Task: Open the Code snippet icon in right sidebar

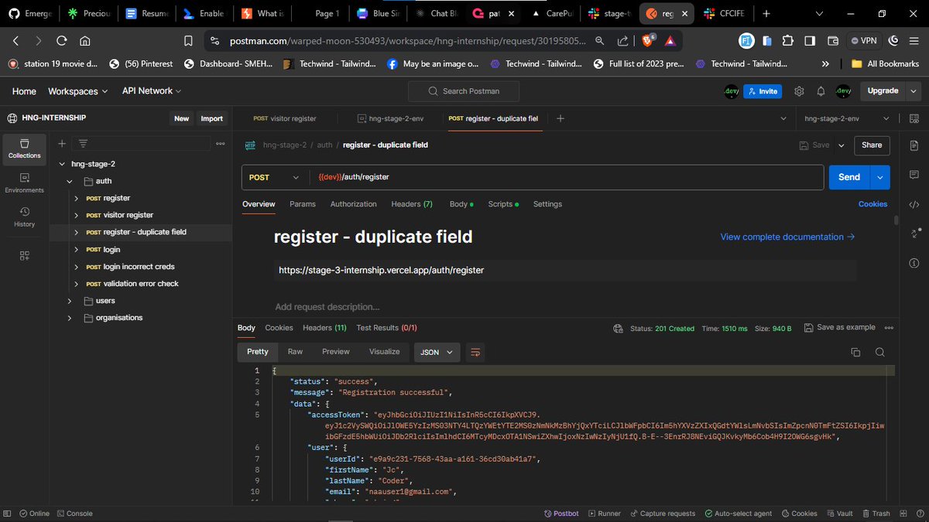Action: pyautogui.click(x=914, y=204)
